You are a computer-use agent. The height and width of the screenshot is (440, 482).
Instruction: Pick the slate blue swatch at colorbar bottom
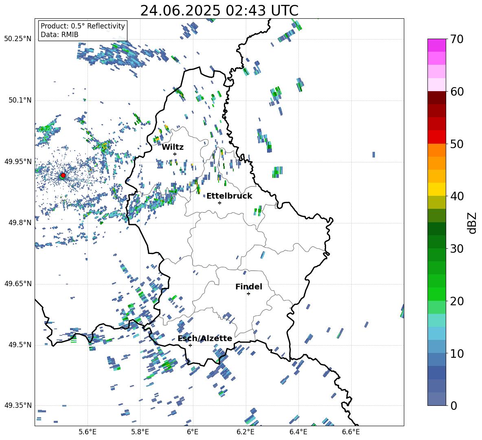(436, 399)
